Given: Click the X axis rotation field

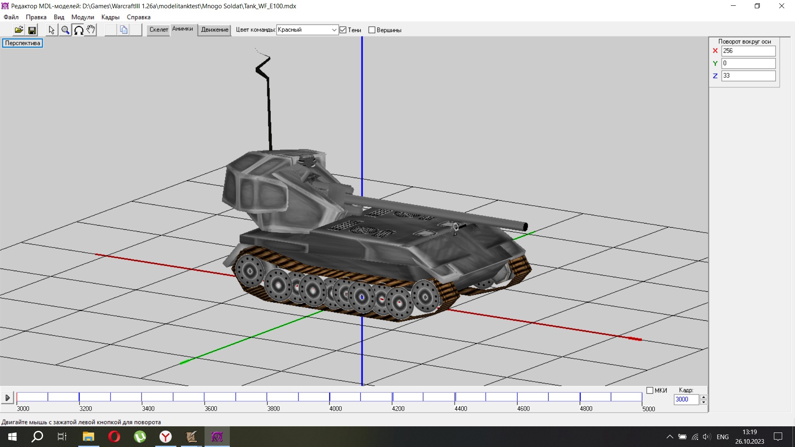Looking at the screenshot, I should [x=748, y=51].
